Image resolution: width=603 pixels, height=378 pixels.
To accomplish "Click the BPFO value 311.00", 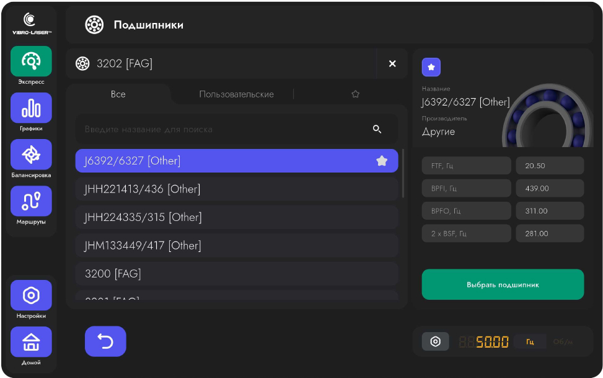I will pos(550,211).
